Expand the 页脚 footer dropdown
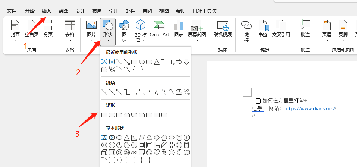The image size is (357, 167). tap(344, 40)
